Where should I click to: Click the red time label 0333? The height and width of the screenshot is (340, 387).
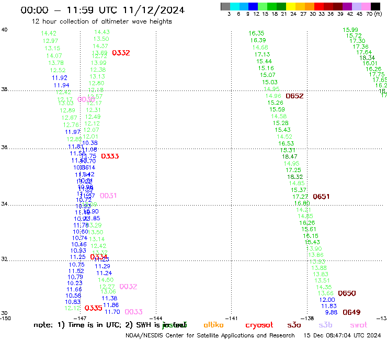tap(110, 156)
